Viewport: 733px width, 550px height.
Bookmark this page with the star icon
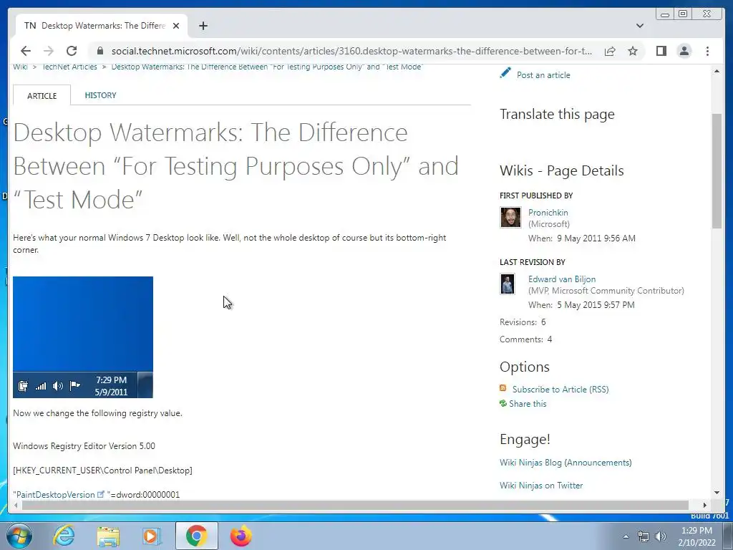pyautogui.click(x=633, y=51)
